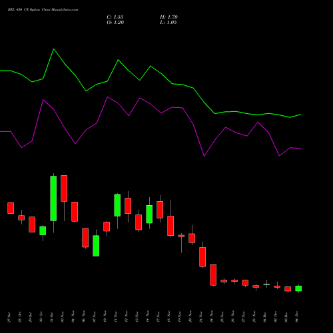This screenshot has height=333, width=333.
Task: Click the last green candle above 04 Dec
Action: point(298,288)
